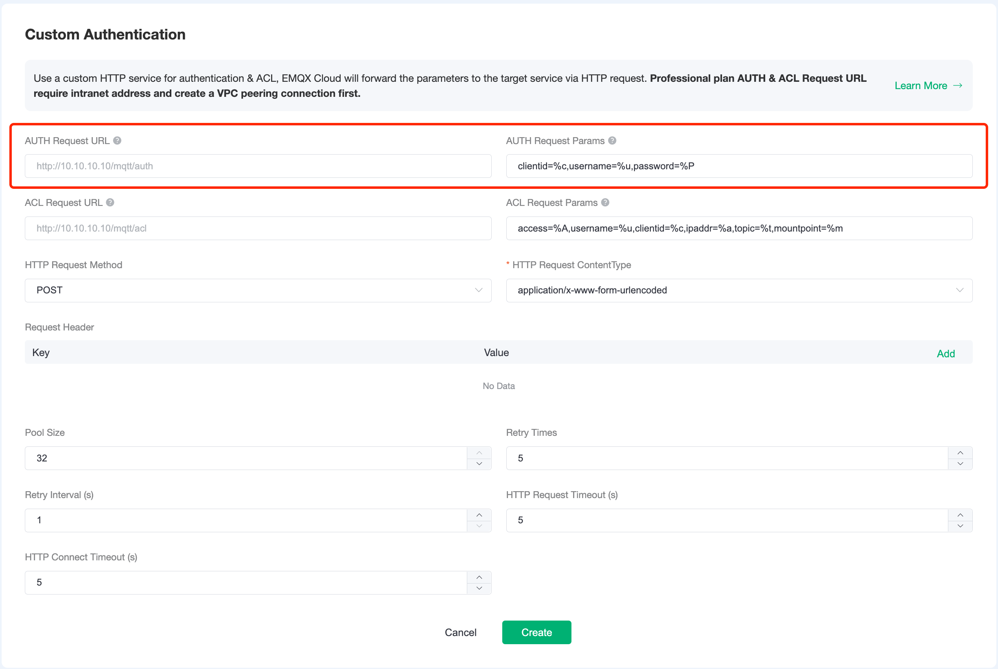Screen dimensions: 998x669
Task: Increase Pool Size with up arrow
Action: pyautogui.click(x=479, y=453)
